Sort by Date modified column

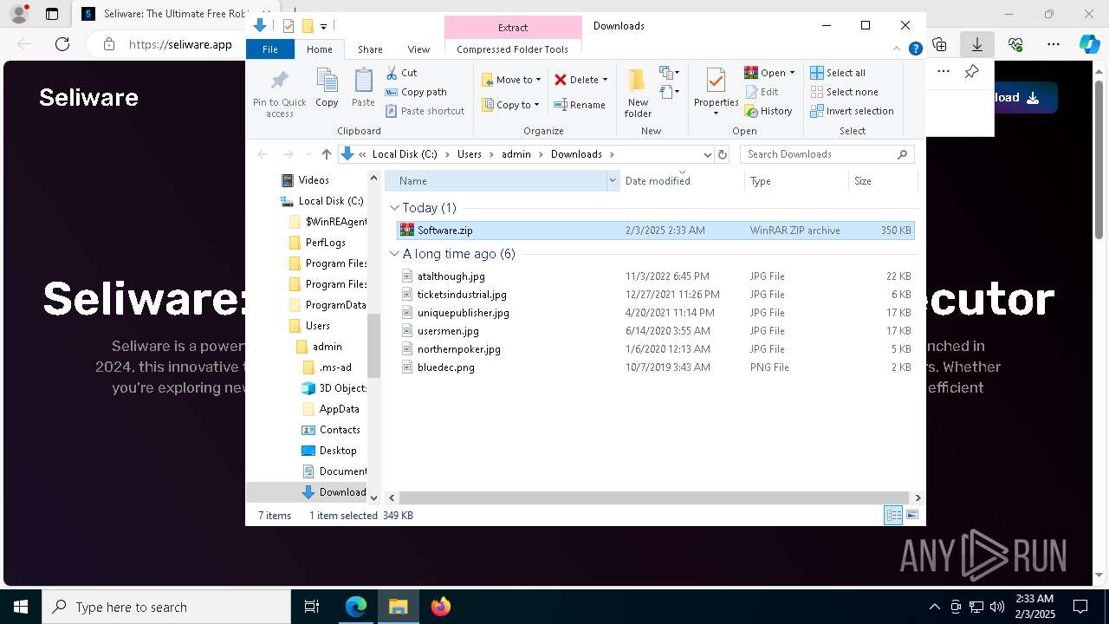tap(681, 181)
